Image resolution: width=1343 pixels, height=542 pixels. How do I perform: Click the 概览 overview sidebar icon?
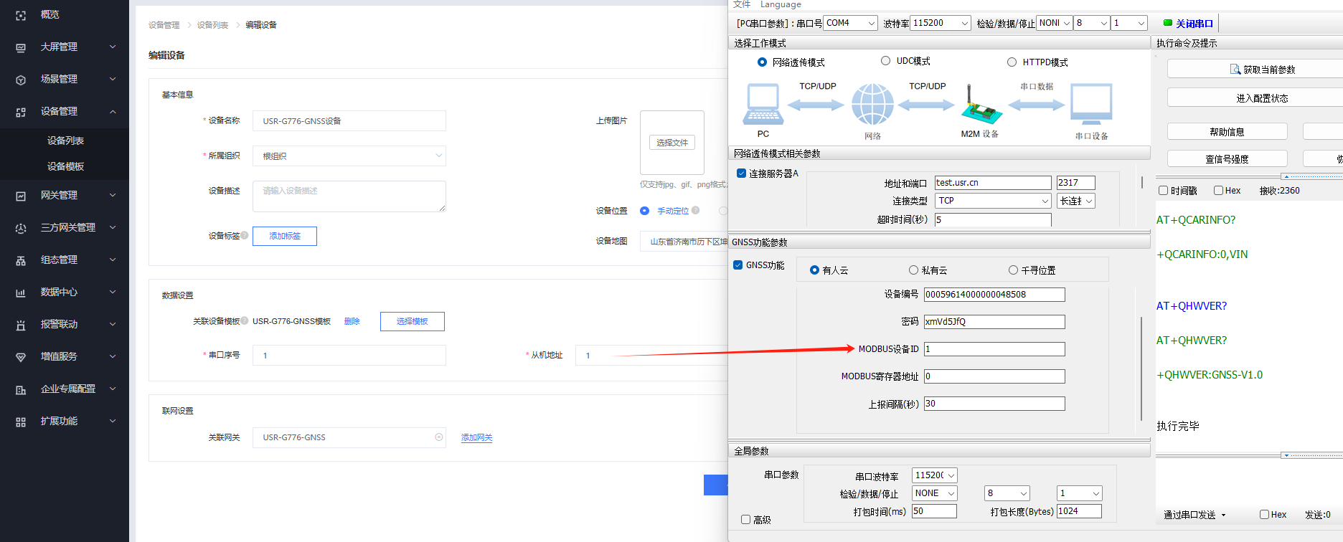[21, 15]
